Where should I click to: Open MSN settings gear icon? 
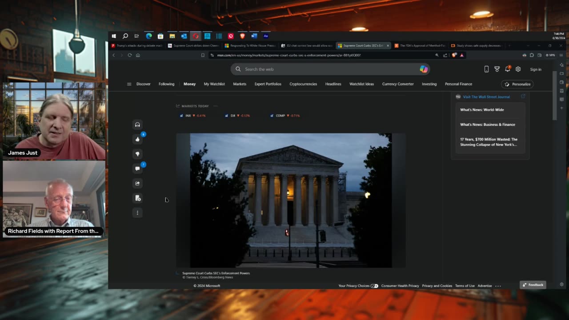tap(518, 69)
